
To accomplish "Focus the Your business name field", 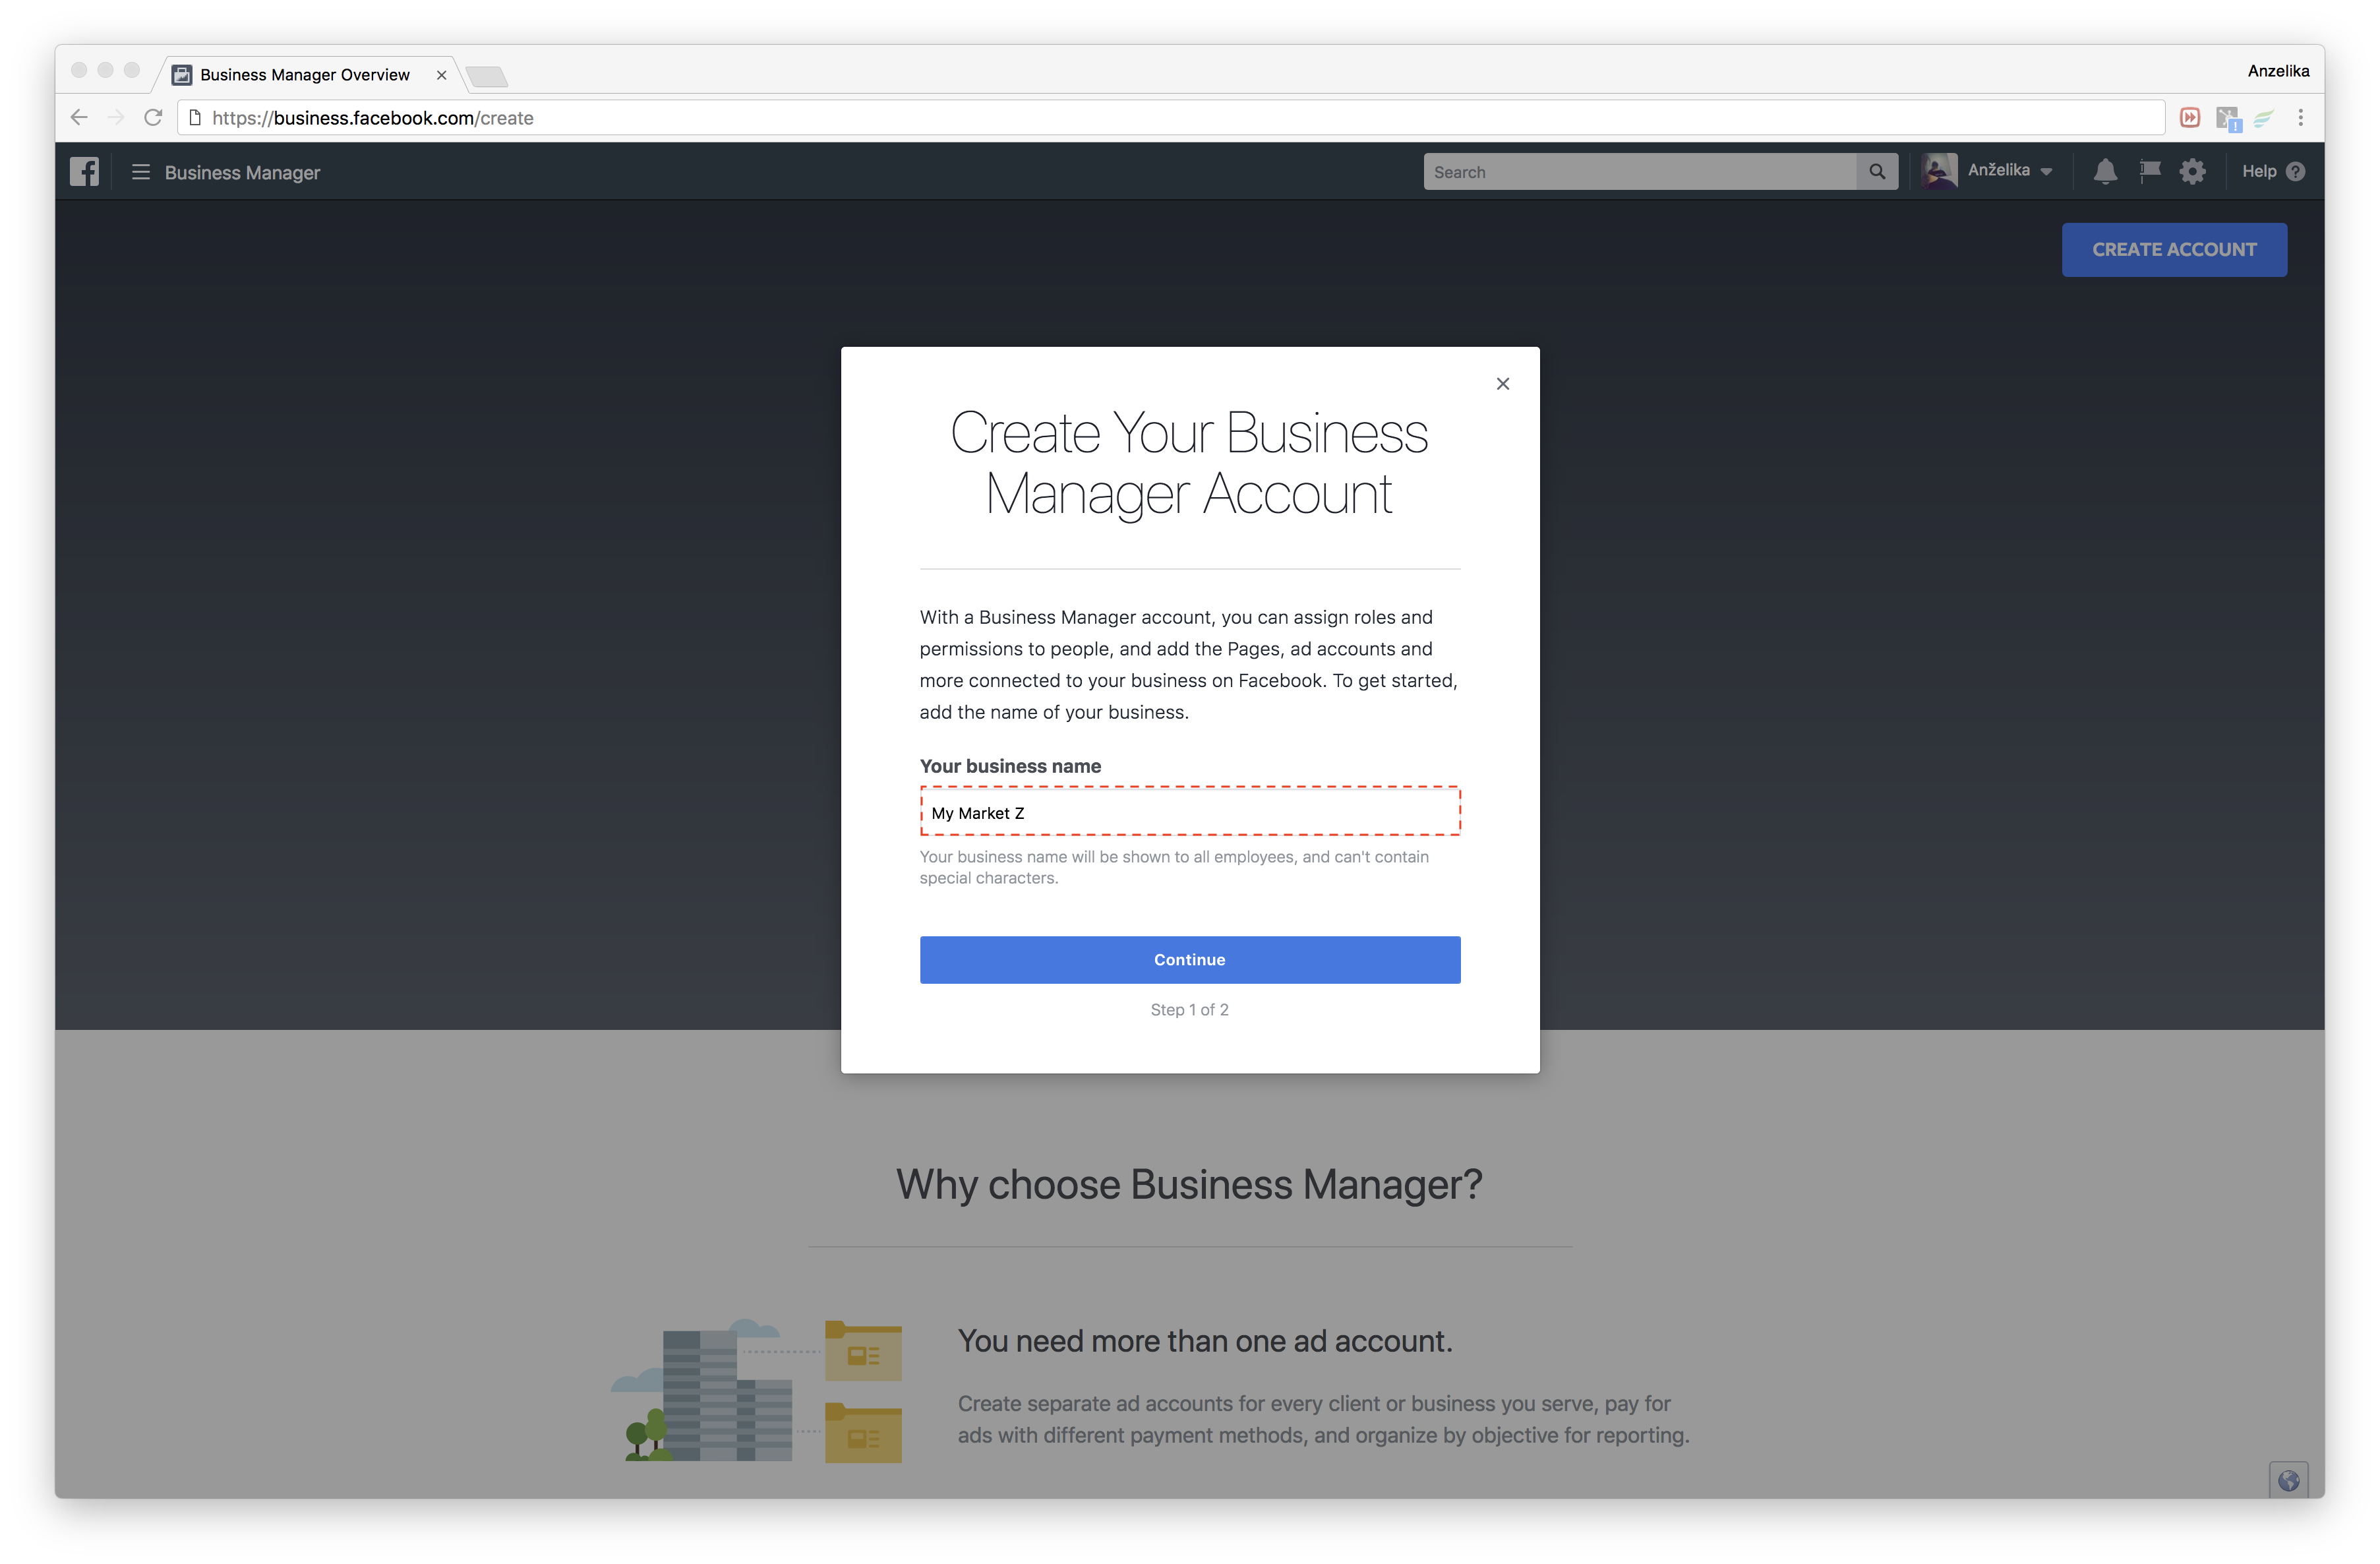I will [1190, 811].
